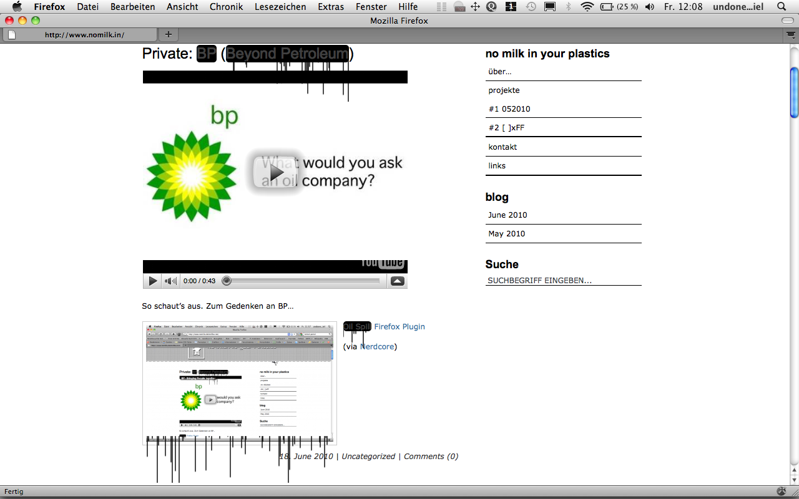Open a new tab with plus button
Viewport: 799px width, 499px height.
click(x=168, y=34)
